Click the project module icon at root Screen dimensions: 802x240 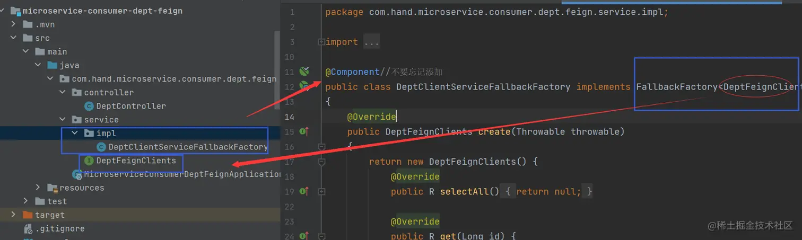pos(15,11)
